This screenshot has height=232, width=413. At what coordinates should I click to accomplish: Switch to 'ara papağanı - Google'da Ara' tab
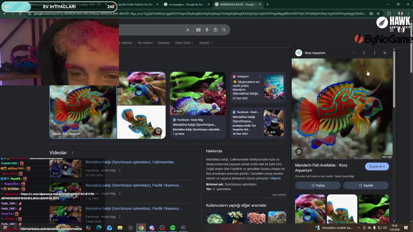click(x=186, y=5)
